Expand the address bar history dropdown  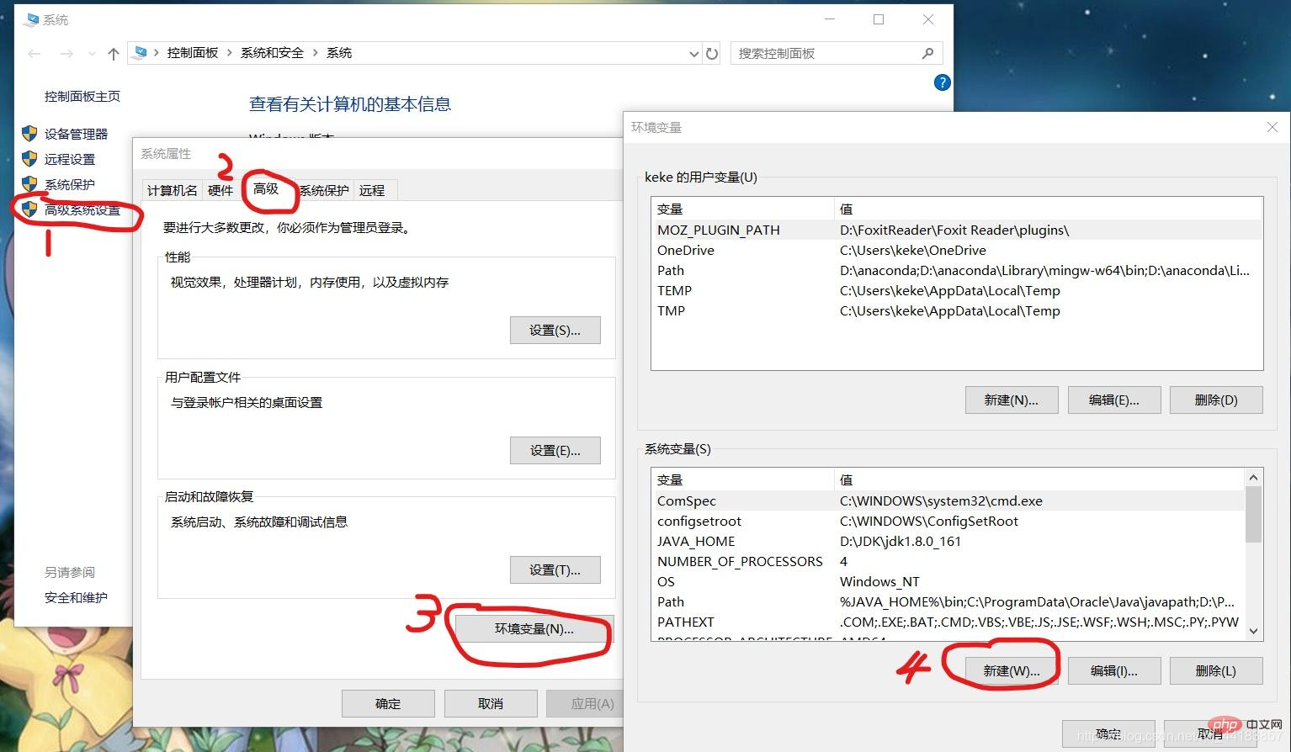693,53
